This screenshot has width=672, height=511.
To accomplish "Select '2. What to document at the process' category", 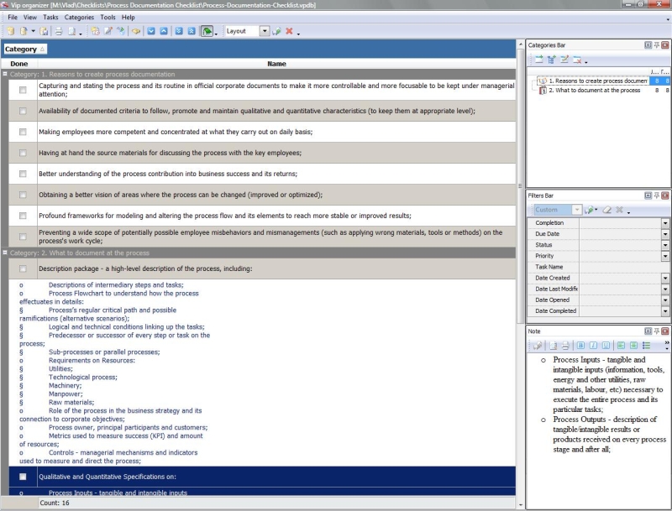I will (x=594, y=91).
